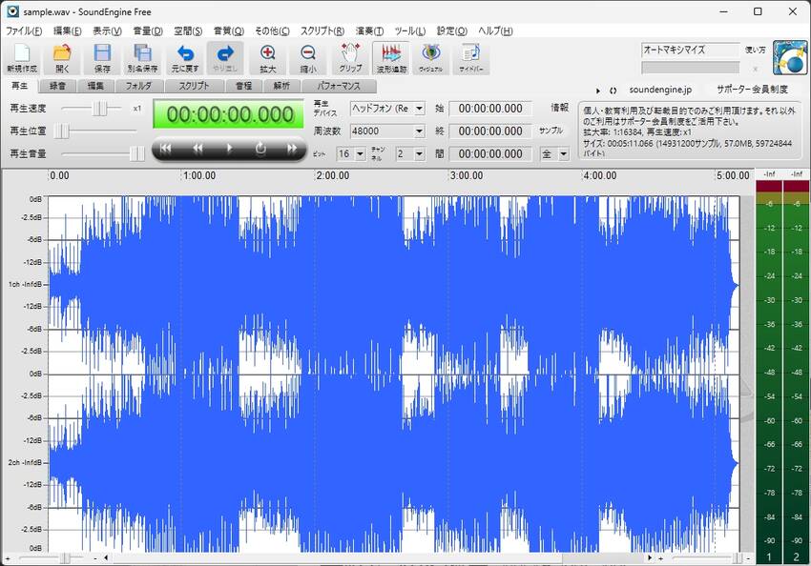Expand the チャンネル 2 dropdown
811x566 pixels.
(420, 154)
